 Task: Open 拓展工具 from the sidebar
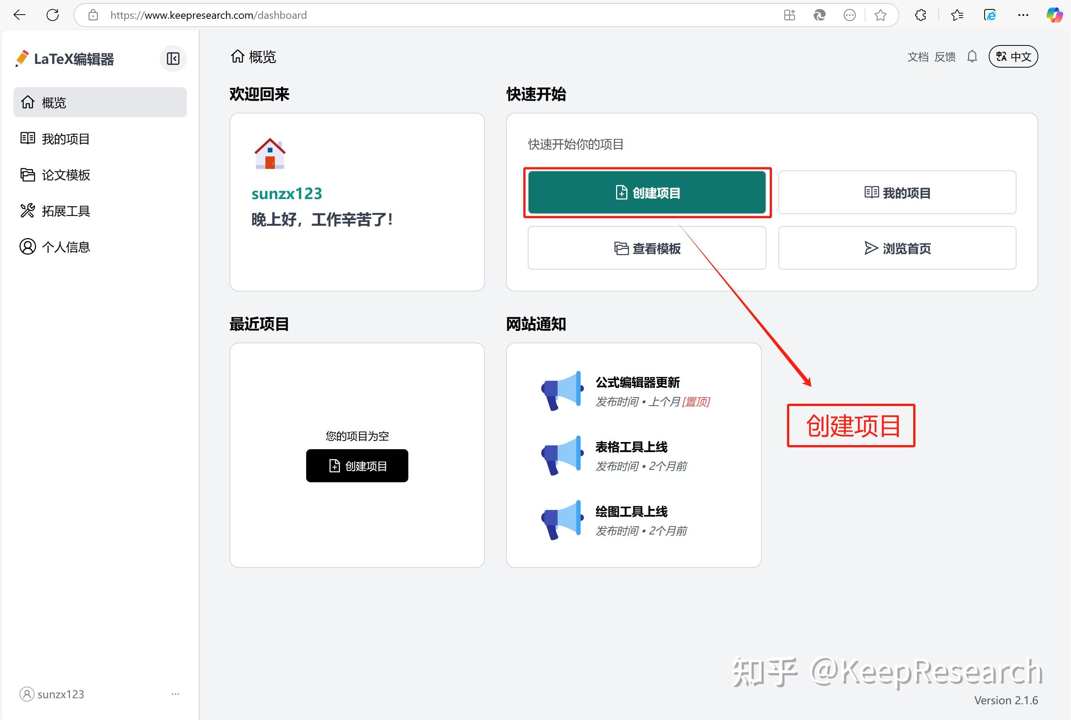click(66, 211)
